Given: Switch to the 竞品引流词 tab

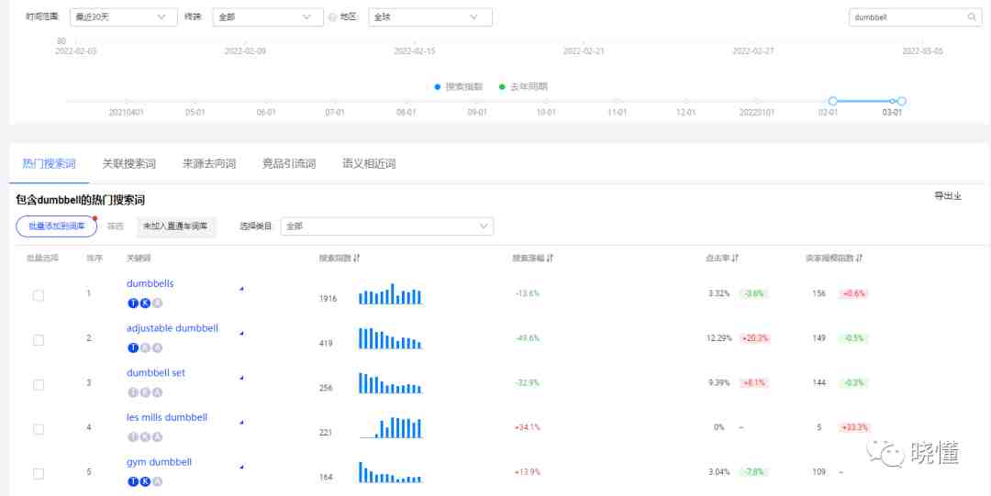Looking at the screenshot, I should click(289, 163).
